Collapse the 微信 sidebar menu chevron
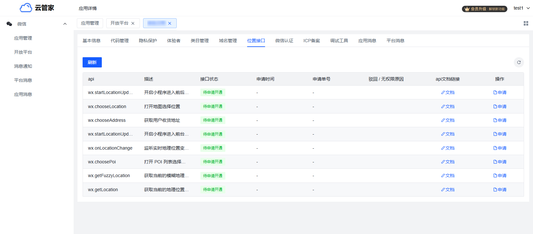Screen dimensions: 533x234 point(65,24)
